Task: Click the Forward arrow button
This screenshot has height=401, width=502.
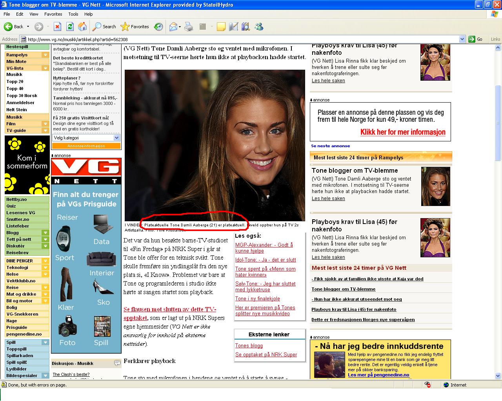Action: click(38, 27)
